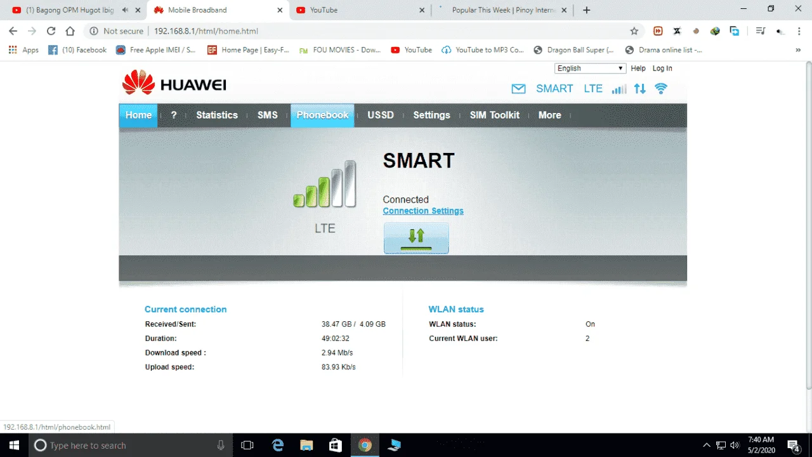Click the Connection Settings link
Screen dimensions: 812x457
423,211
